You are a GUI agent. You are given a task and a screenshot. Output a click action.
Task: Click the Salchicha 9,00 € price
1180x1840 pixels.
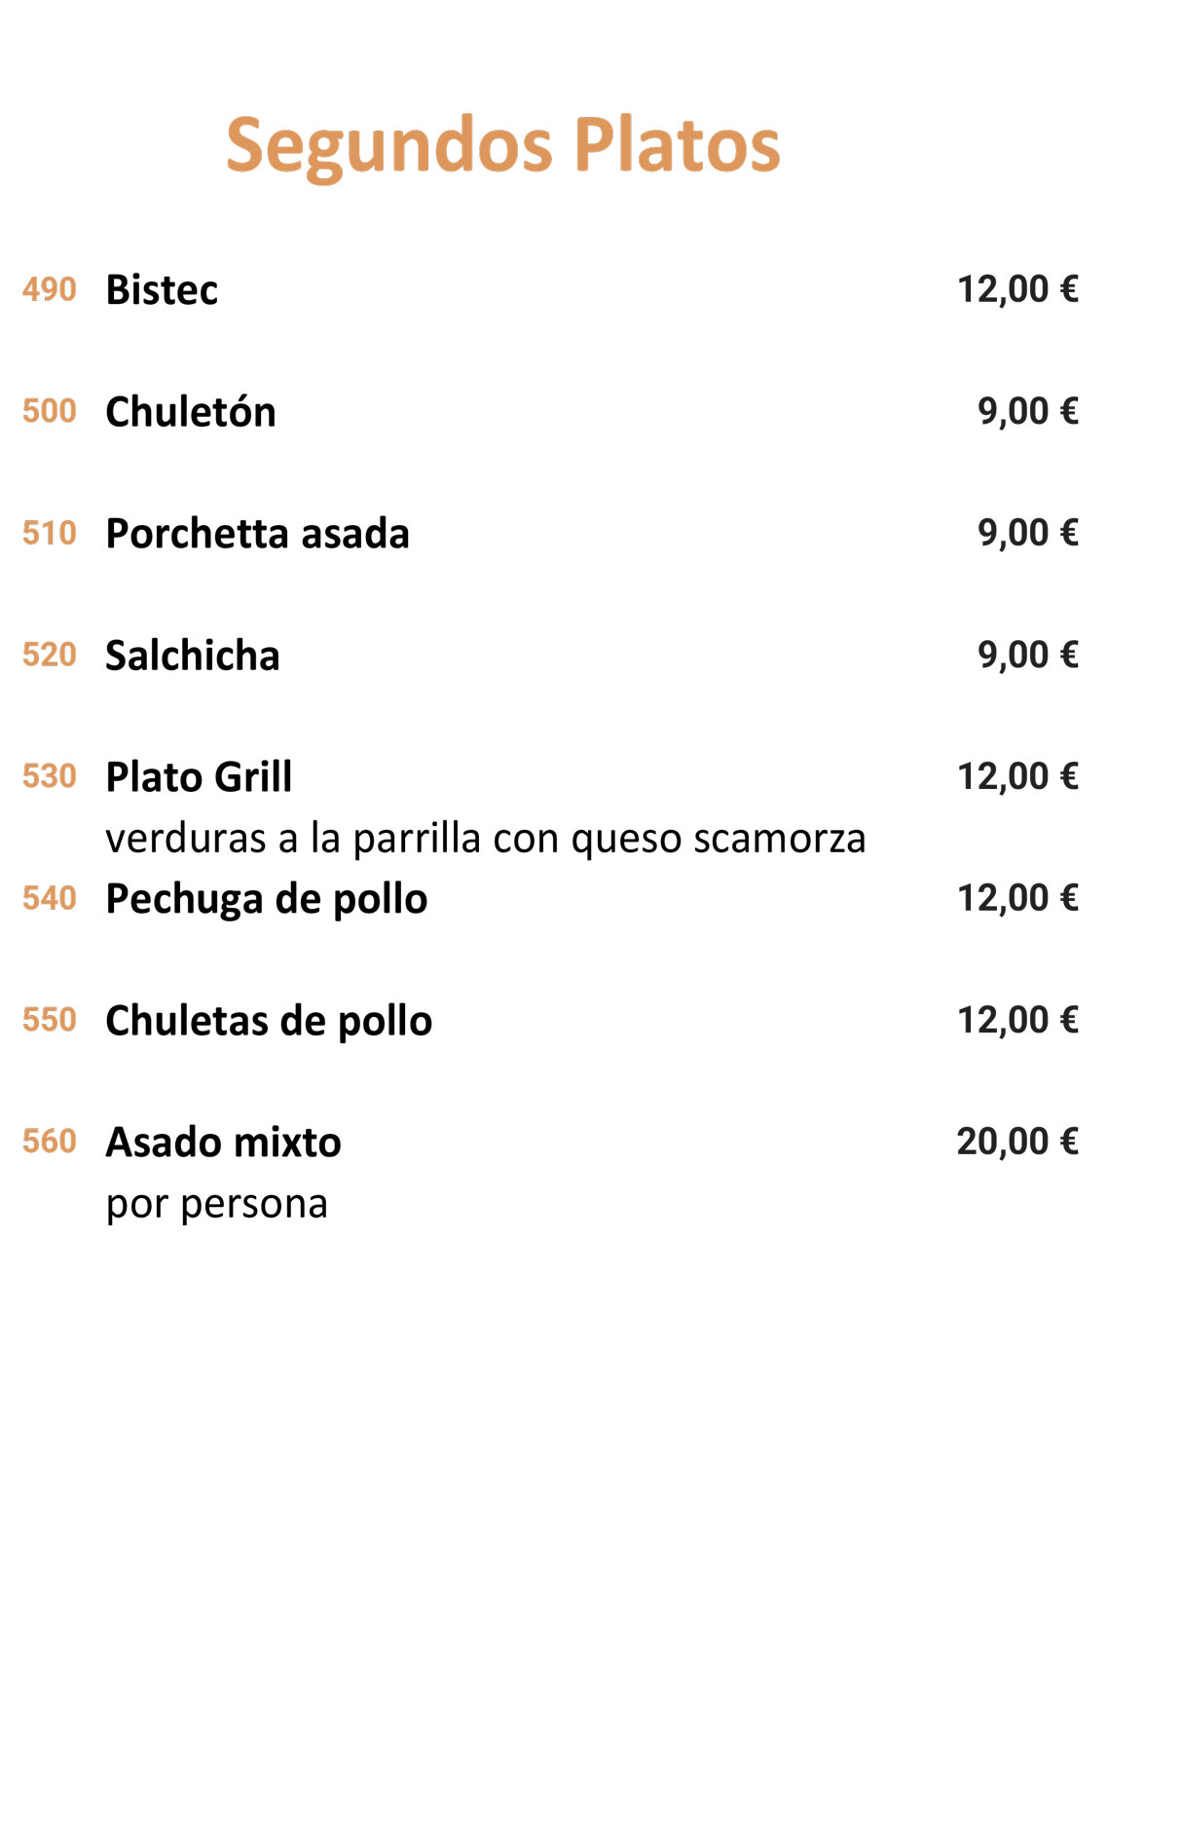(1028, 654)
